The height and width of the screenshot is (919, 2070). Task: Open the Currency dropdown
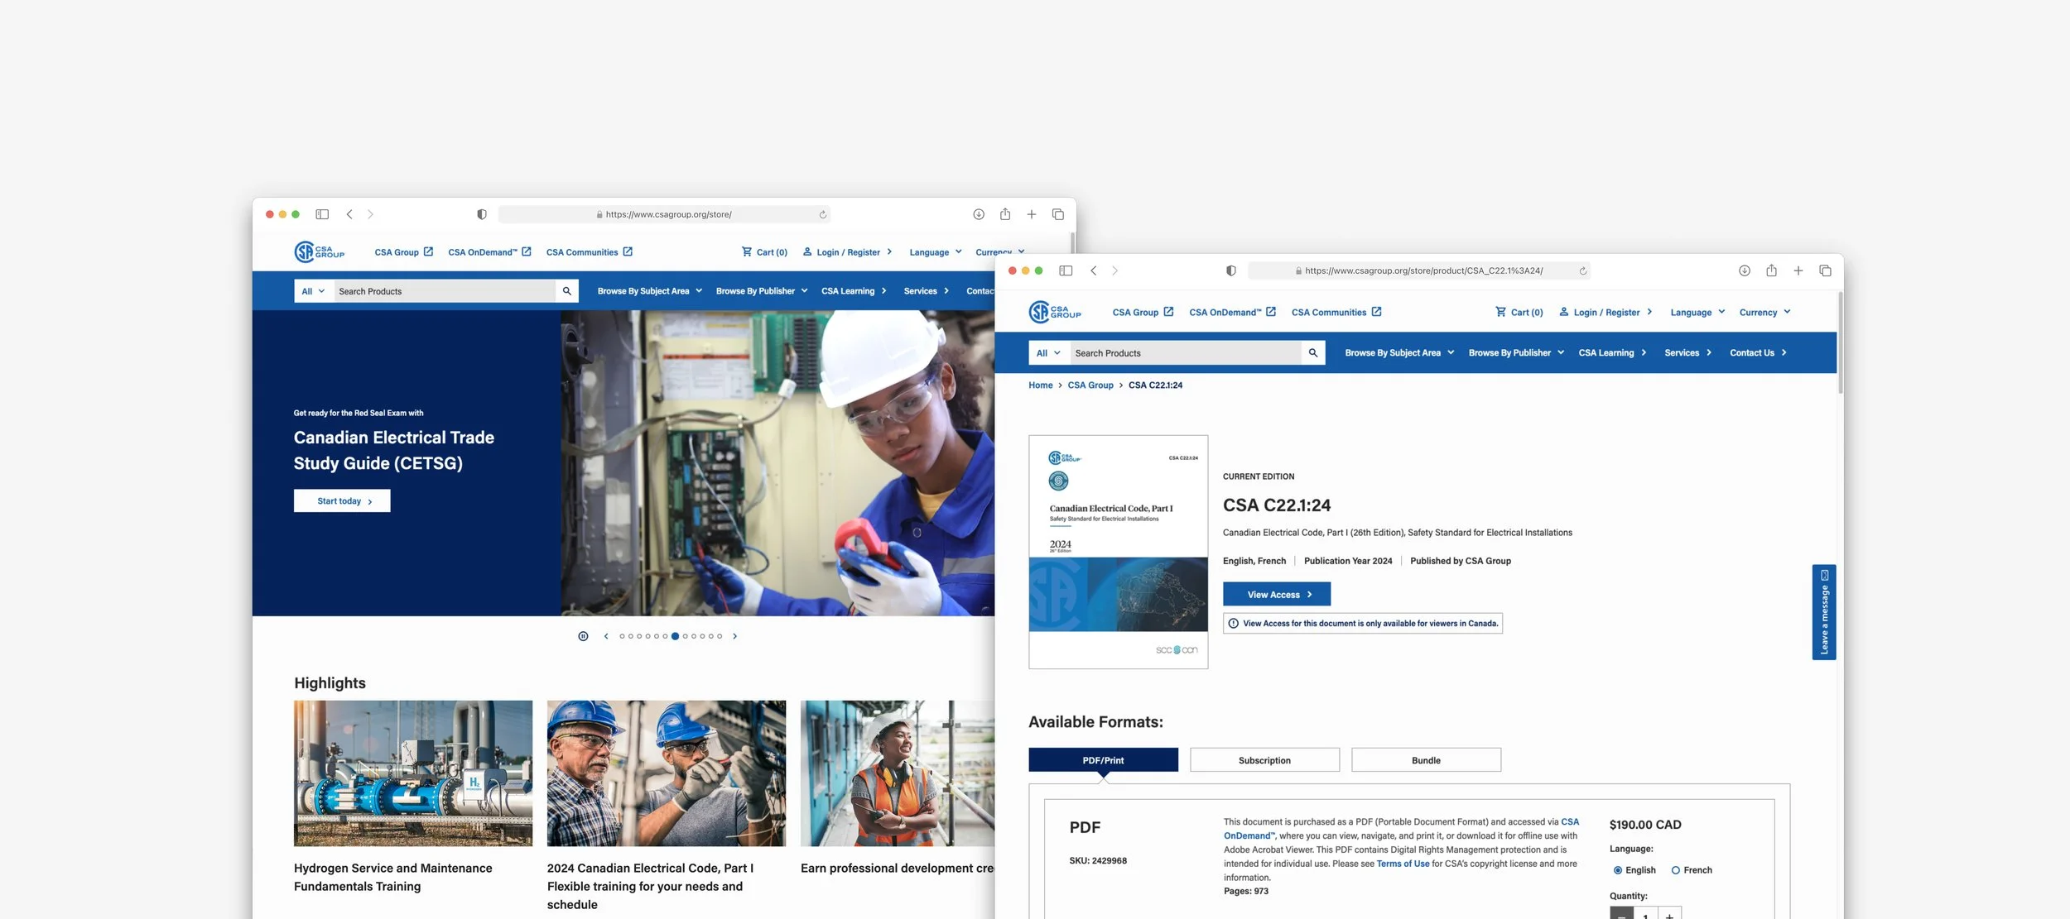pyautogui.click(x=1764, y=312)
